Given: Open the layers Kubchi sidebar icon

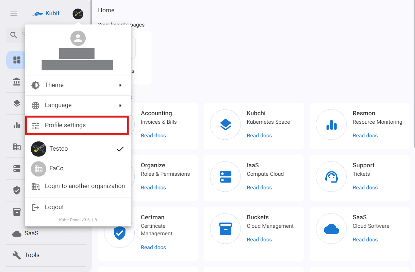Looking at the screenshot, I should (17, 104).
